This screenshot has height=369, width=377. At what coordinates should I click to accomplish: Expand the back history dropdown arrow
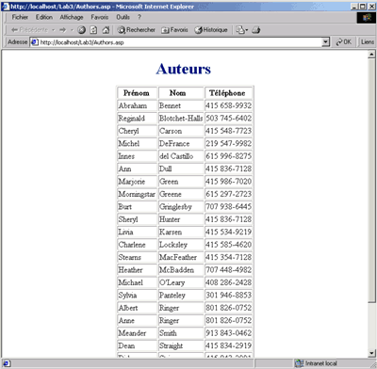(54, 30)
